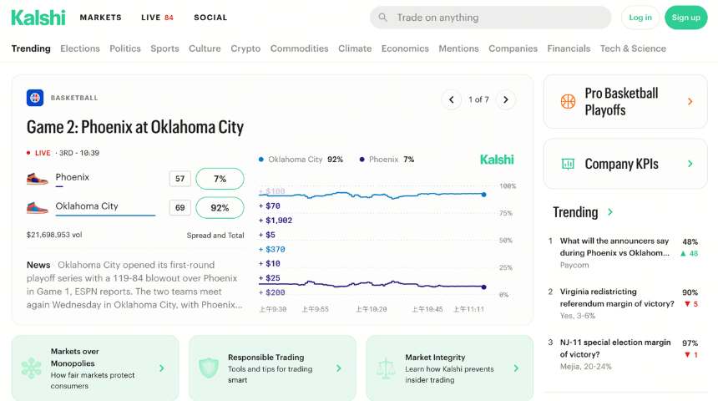
Task: Buy Oklahoma City at 92%
Action: pos(220,208)
